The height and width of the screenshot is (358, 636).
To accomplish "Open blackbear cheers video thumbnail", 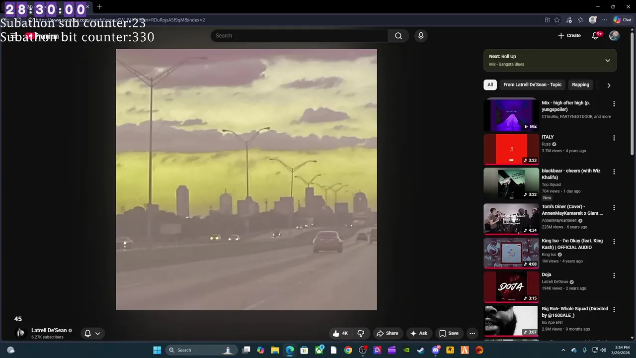I will (511, 183).
